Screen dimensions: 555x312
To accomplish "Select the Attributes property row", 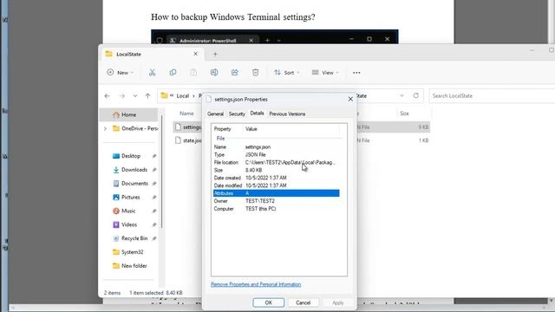I will 276,193.
